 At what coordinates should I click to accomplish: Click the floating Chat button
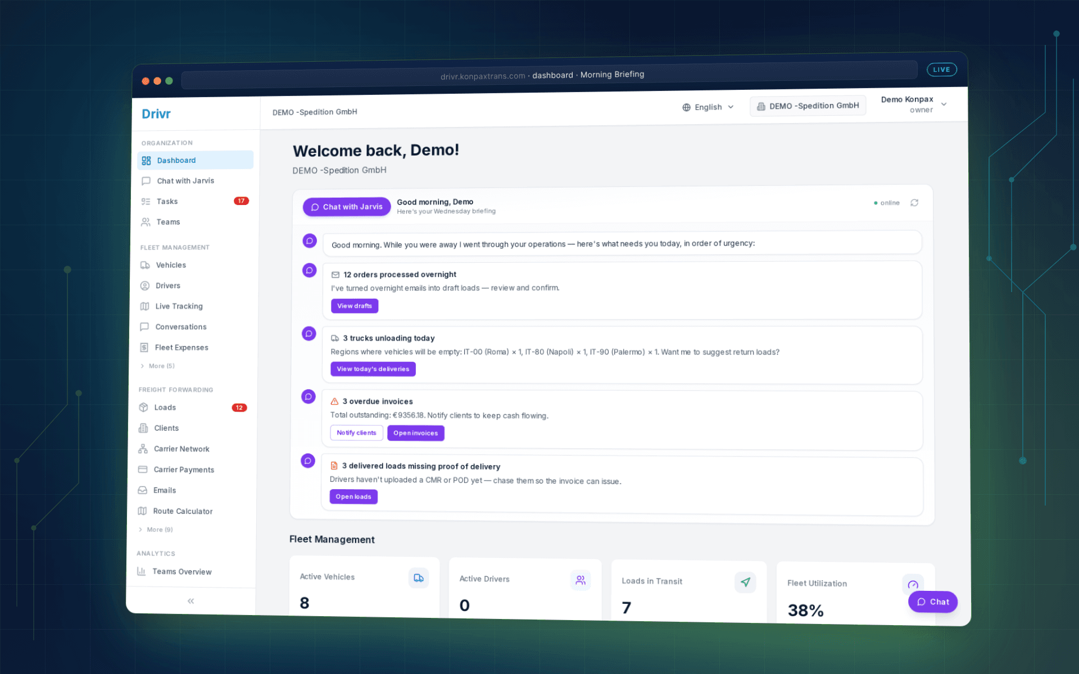[x=933, y=602]
